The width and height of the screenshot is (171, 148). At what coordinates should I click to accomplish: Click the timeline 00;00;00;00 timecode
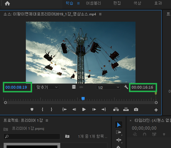[144, 128]
